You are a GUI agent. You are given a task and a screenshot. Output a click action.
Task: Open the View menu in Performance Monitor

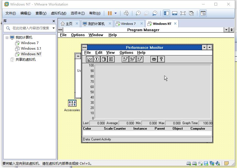(110, 52)
